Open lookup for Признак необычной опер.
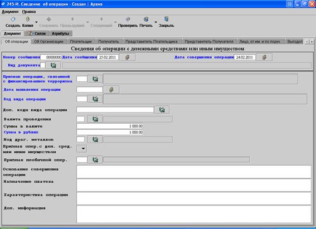The width and height of the screenshot is (316, 229). (95, 160)
